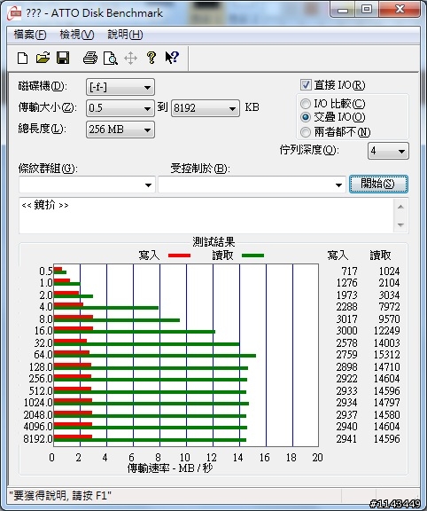Image resolution: width=427 pixels, height=511 pixels.
Task: Click inside the description text box
Action: tap(206, 216)
